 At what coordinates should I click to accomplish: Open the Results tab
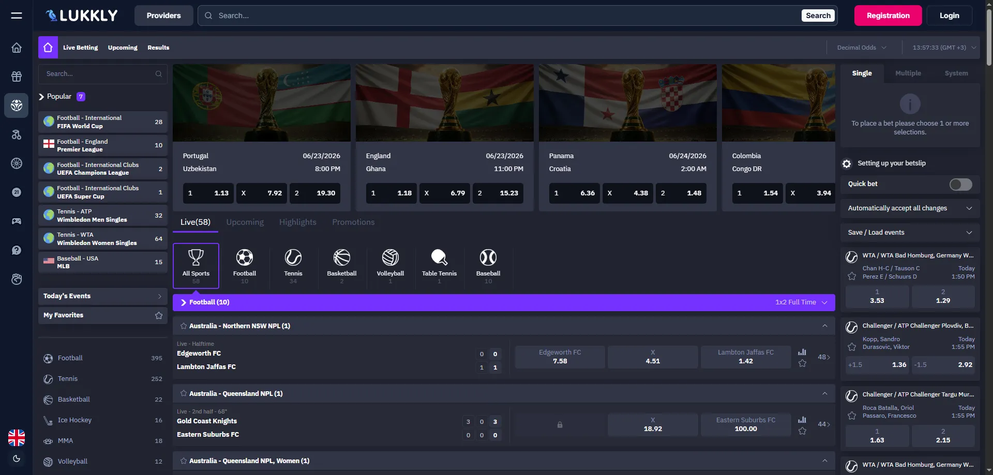158,48
